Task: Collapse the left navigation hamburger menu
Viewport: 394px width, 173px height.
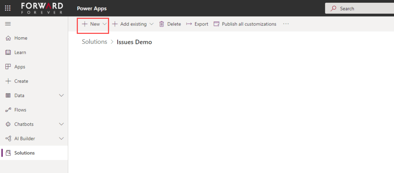Action: (8, 24)
